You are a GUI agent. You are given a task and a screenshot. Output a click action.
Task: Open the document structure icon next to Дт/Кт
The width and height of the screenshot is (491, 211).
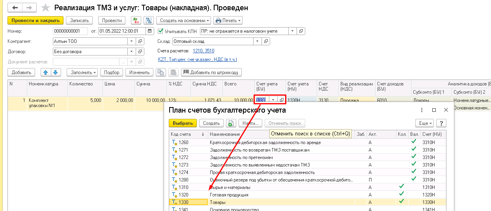tap(148, 20)
